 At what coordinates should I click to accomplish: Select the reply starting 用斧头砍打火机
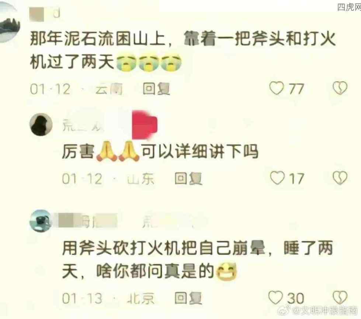[x=198, y=260]
